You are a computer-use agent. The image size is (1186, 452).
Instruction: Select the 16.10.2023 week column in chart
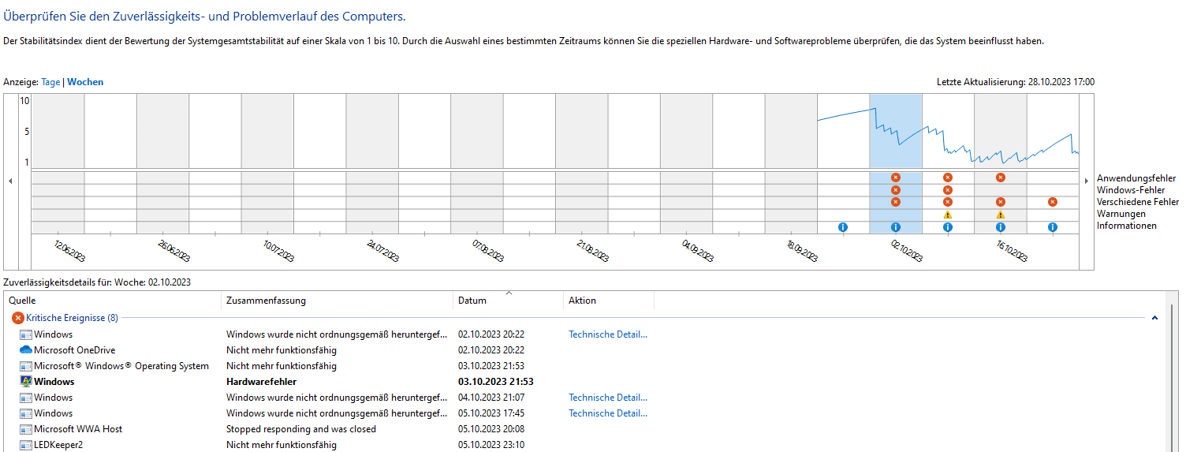[1001, 164]
